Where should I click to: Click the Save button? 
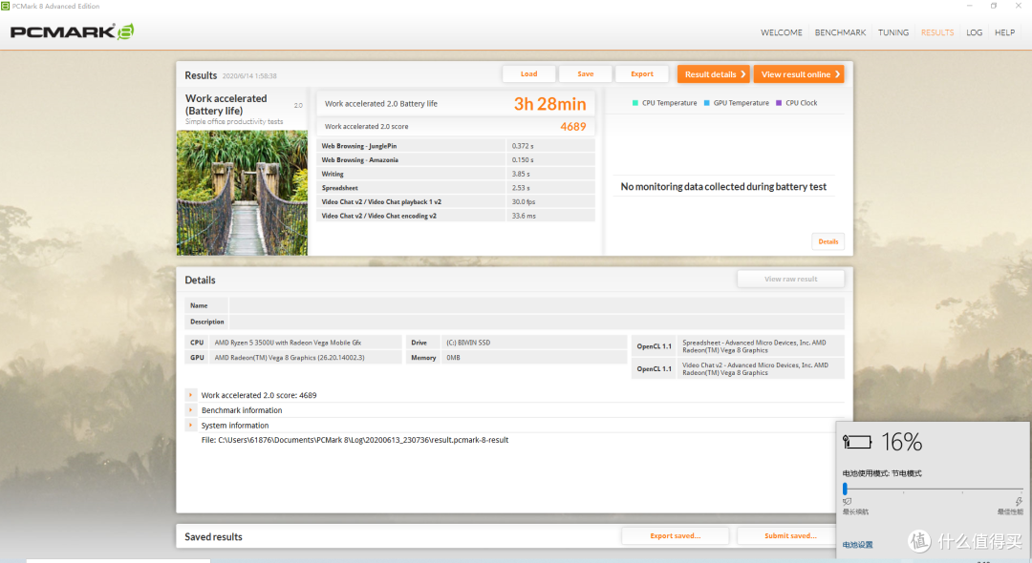(x=586, y=74)
